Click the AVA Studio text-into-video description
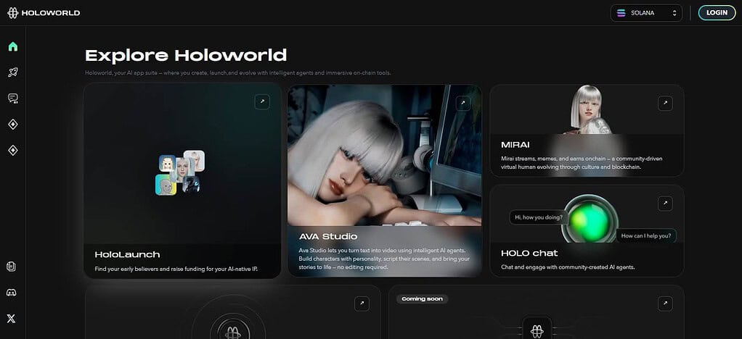The width and height of the screenshot is (742, 339). [x=384, y=259]
